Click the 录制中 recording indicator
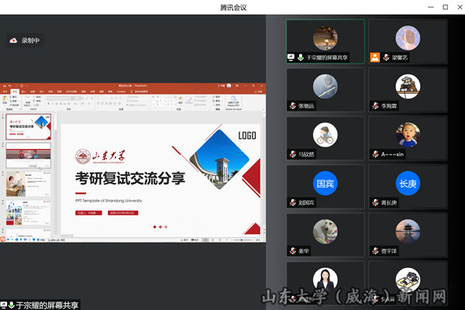Viewport: 465px width, 310px height. (25, 40)
